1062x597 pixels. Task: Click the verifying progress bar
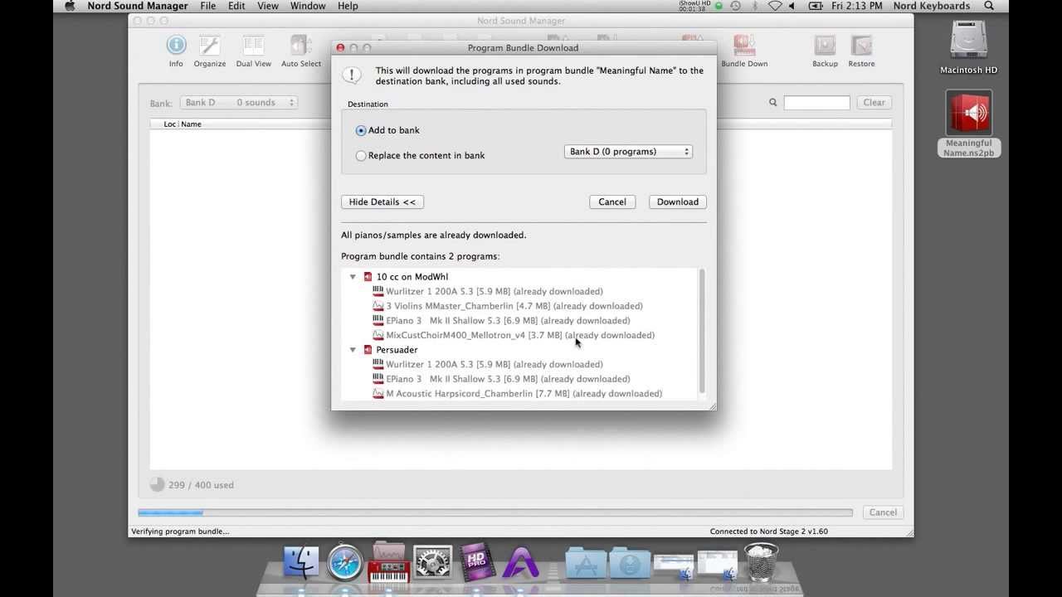[x=495, y=512]
